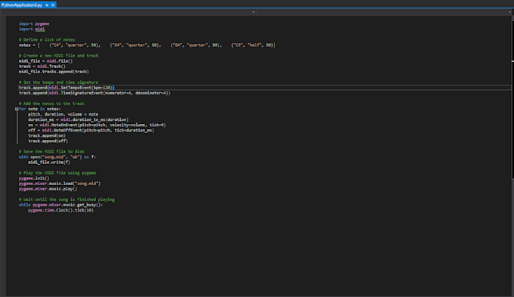The width and height of the screenshot is (514, 297).
Task: Click the 'on = midi.NoteOnEvent' line
Action: coord(97,125)
